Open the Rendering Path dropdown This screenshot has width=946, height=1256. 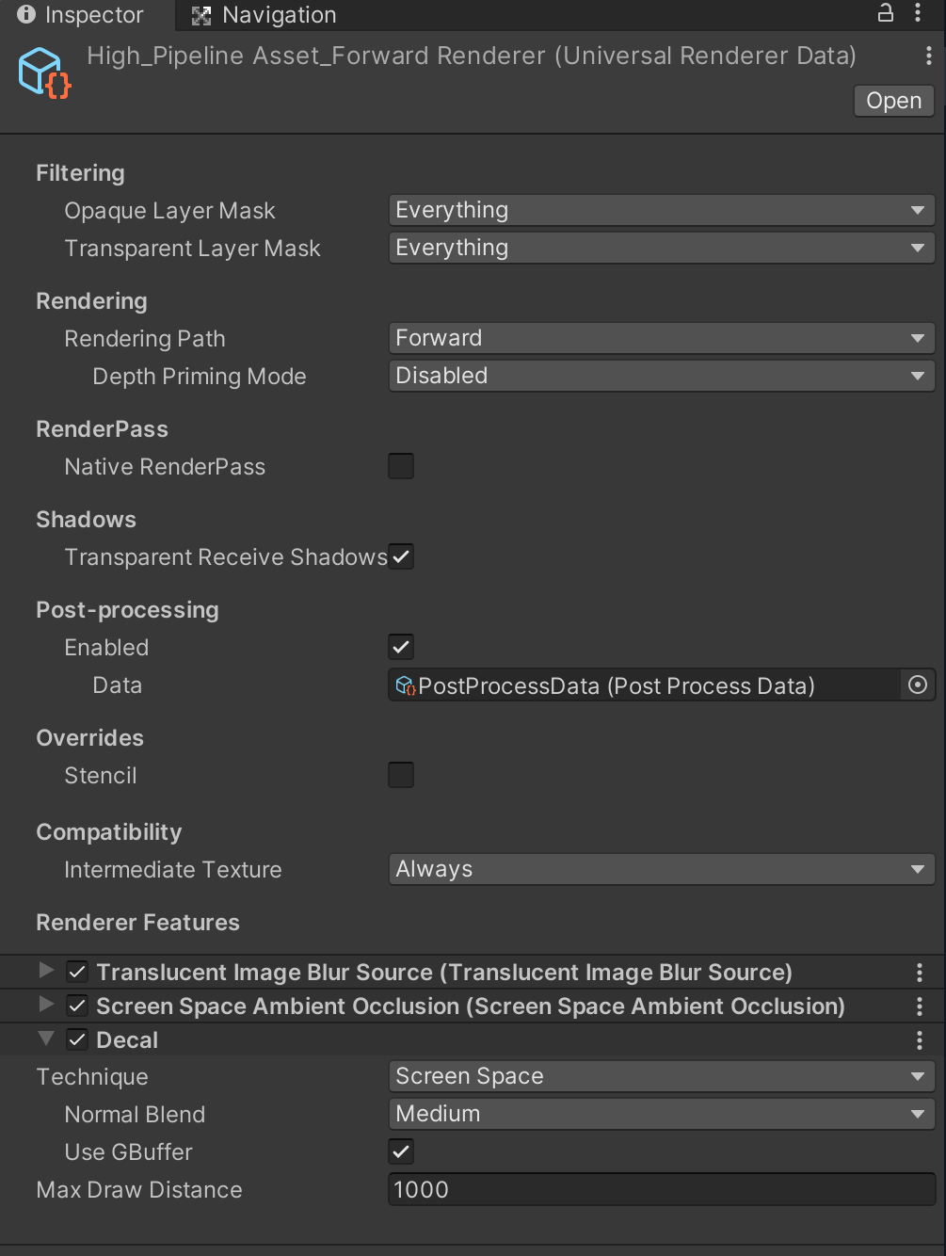point(661,338)
